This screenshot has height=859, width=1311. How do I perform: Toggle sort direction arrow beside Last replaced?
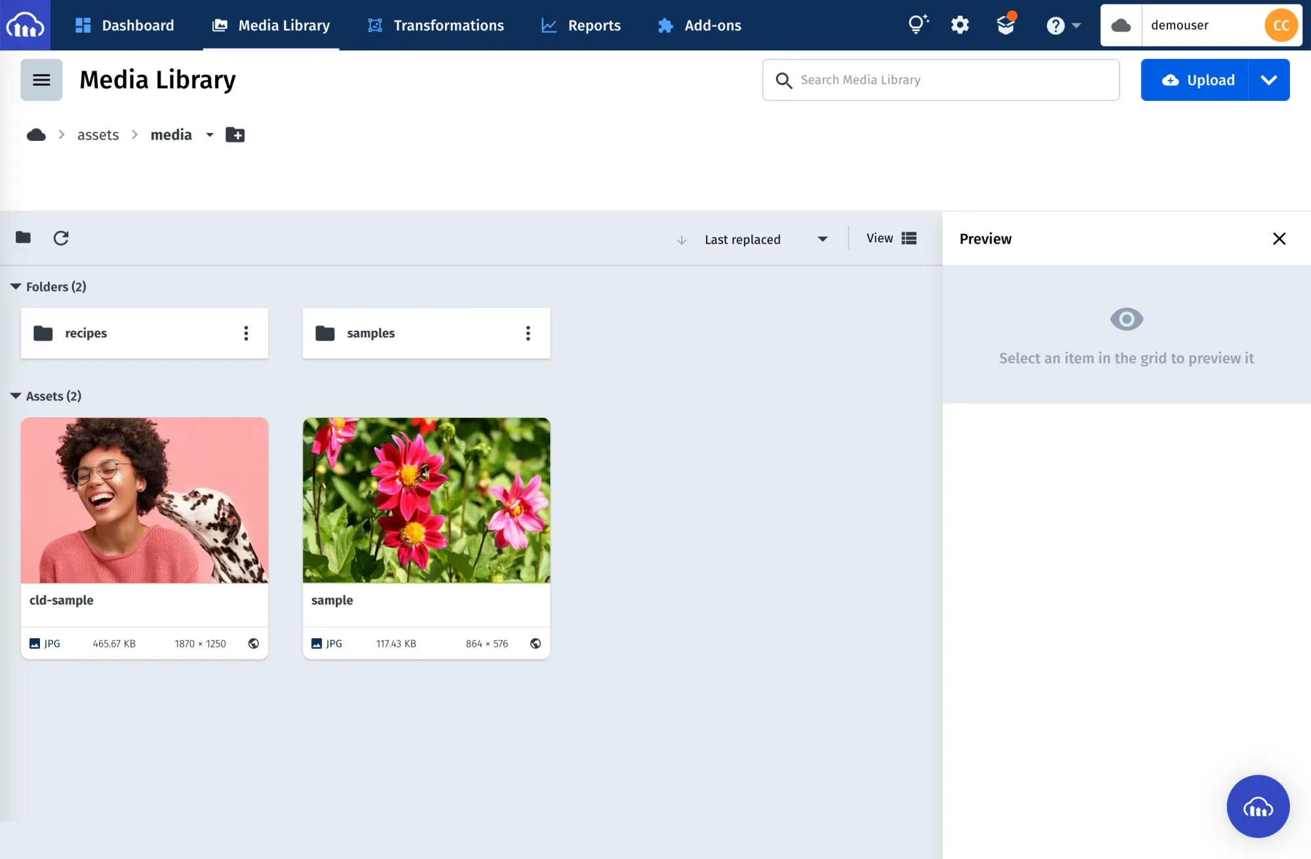point(682,240)
